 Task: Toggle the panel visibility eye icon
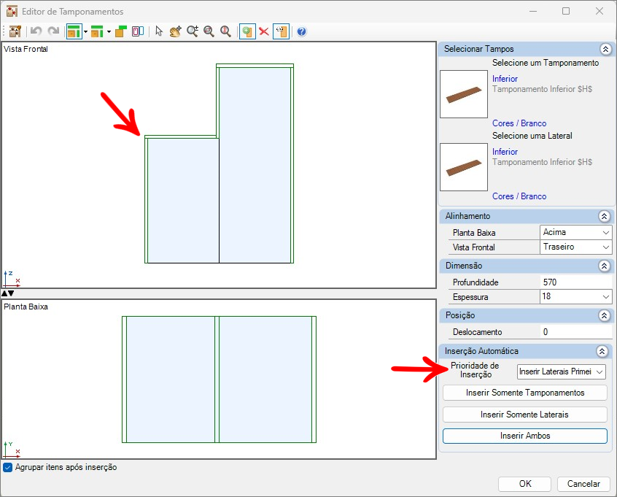point(281,31)
